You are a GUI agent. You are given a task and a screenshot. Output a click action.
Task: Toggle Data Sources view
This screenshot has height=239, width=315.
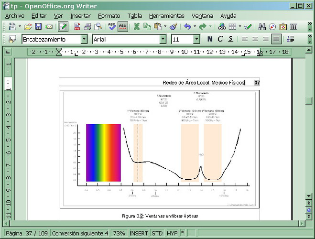pos(293,27)
